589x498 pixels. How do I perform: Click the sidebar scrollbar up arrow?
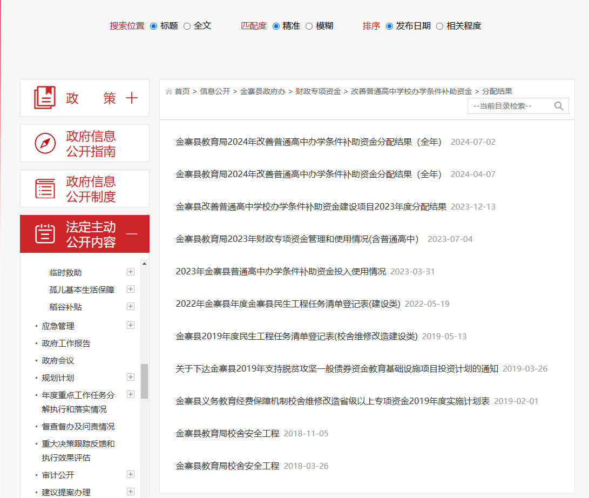[144, 264]
